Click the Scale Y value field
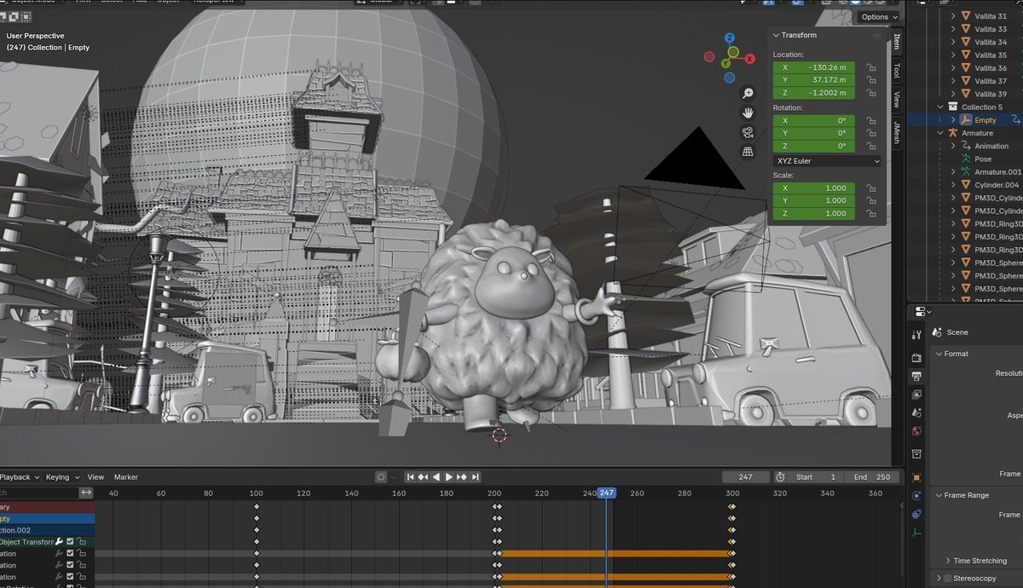Screen dimensions: 1023x588 pyautogui.click(x=813, y=201)
